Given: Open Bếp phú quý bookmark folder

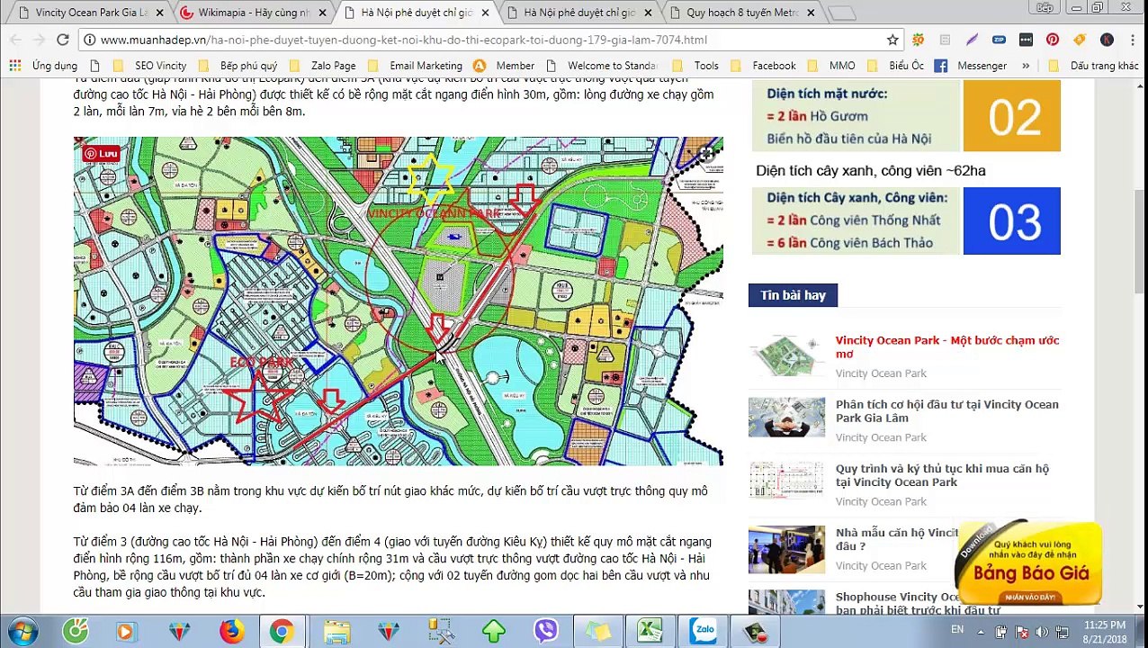Looking at the screenshot, I should pos(238,66).
